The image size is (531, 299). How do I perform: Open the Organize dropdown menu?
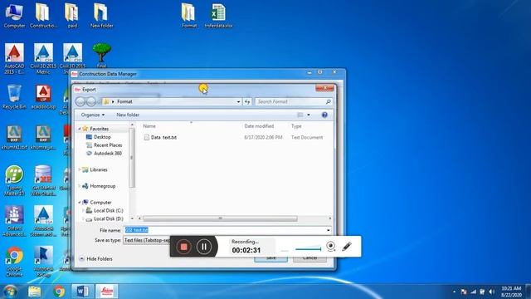[93, 115]
